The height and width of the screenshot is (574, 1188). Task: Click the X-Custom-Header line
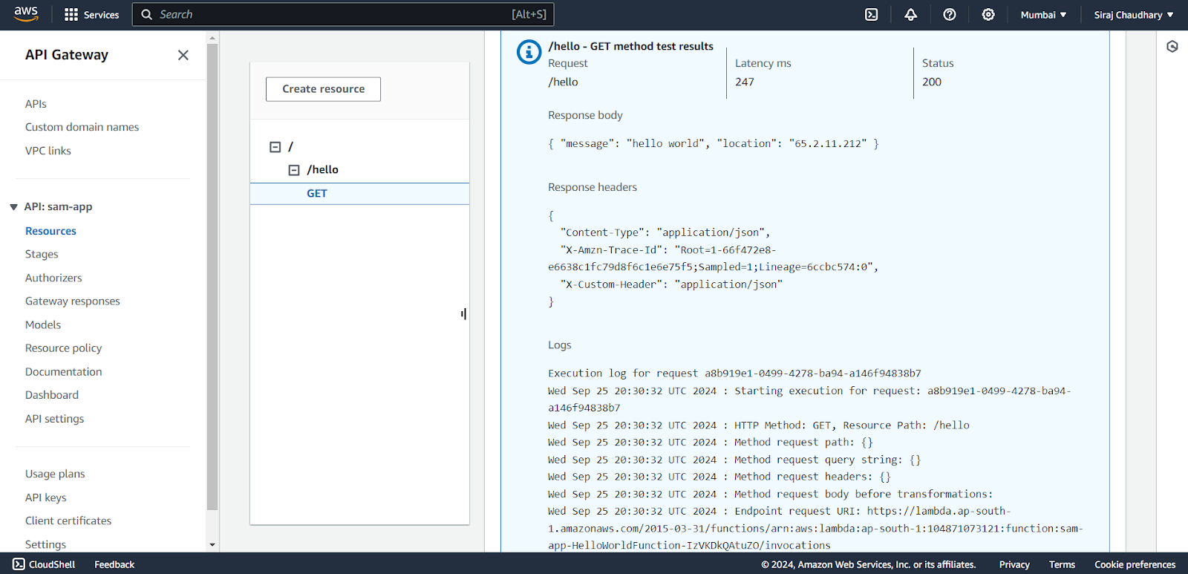(671, 284)
